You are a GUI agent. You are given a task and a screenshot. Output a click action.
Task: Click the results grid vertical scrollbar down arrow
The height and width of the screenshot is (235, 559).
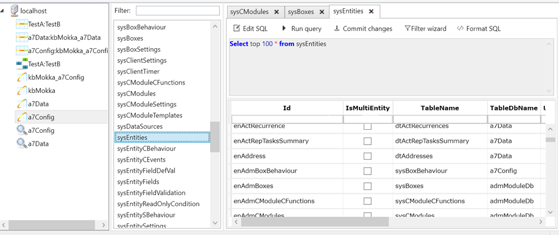(550, 212)
